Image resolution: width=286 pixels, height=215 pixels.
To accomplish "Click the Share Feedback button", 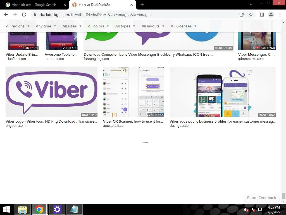I will [261, 198].
